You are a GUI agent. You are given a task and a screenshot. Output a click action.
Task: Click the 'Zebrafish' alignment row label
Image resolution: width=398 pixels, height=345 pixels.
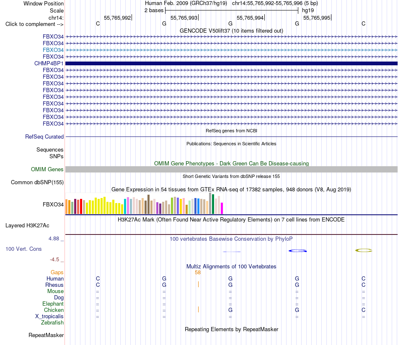(x=52, y=323)
